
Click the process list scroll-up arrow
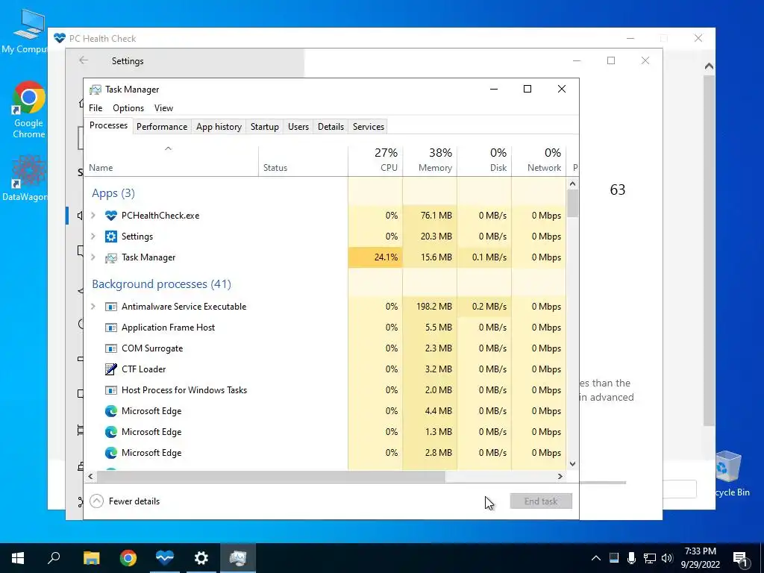[x=572, y=184]
